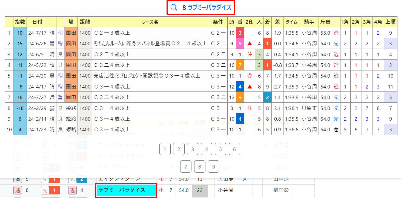Click the 上順 column header
Image resolution: width=401 pixels, height=198 pixels.
click(x=390, y=22)
